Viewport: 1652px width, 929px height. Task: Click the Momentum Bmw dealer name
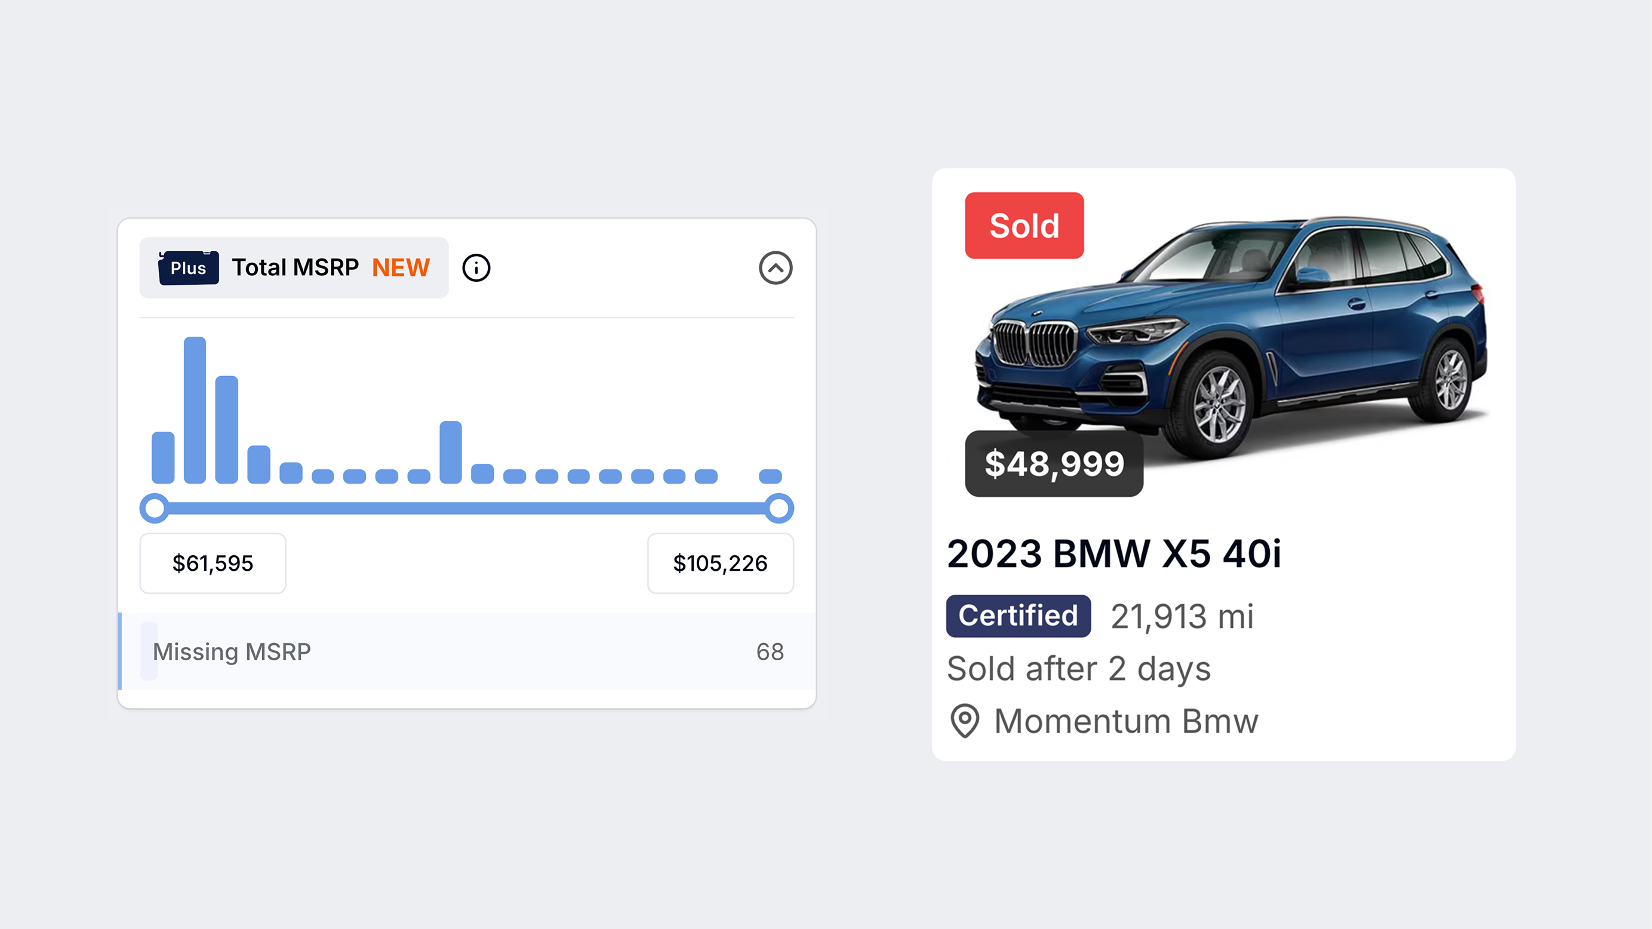click(x=1126, y=721)
